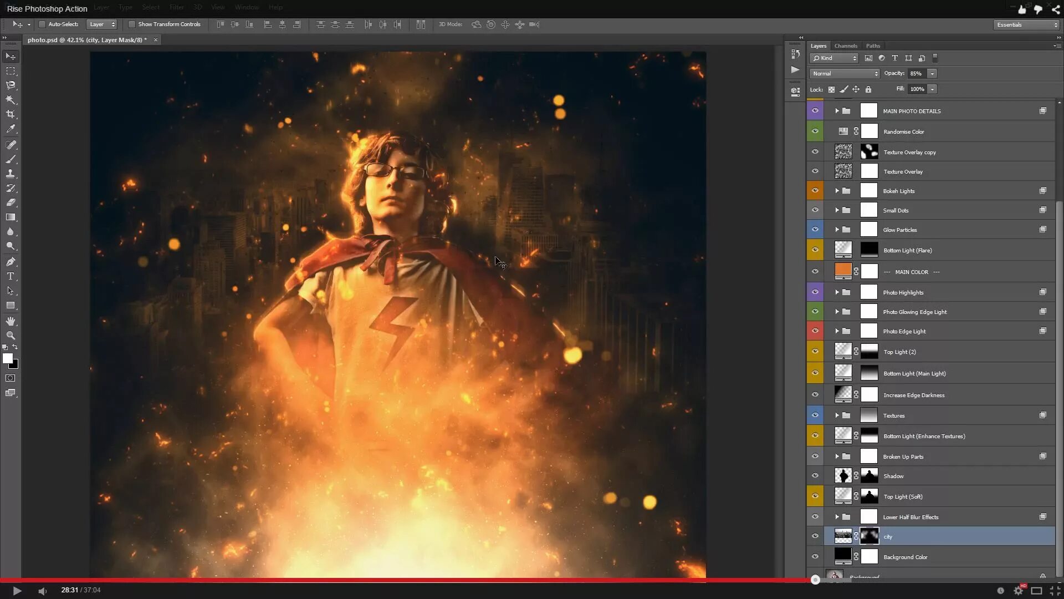Select the Lasso tool
This screenshot has width=1064, height=599.
11,85
